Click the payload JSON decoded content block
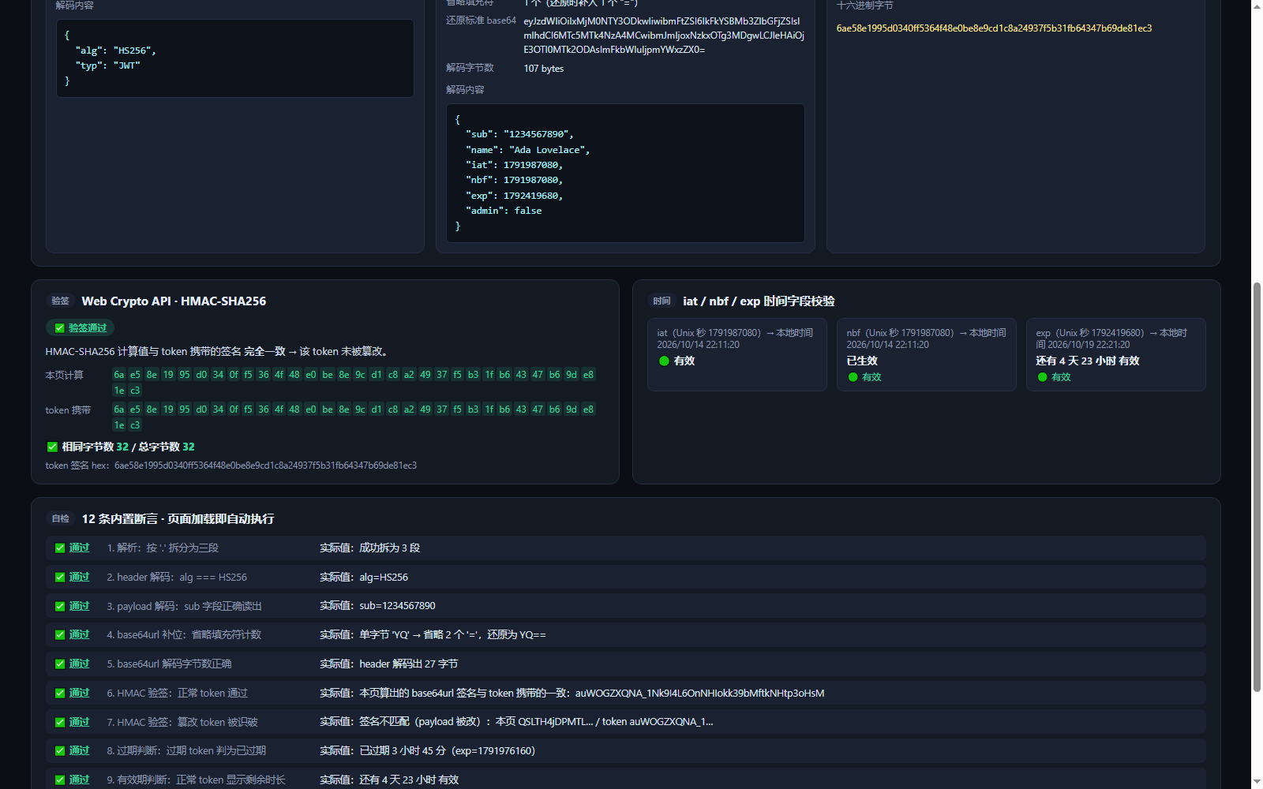1263x789 pixels. click(x=625, y=173)
